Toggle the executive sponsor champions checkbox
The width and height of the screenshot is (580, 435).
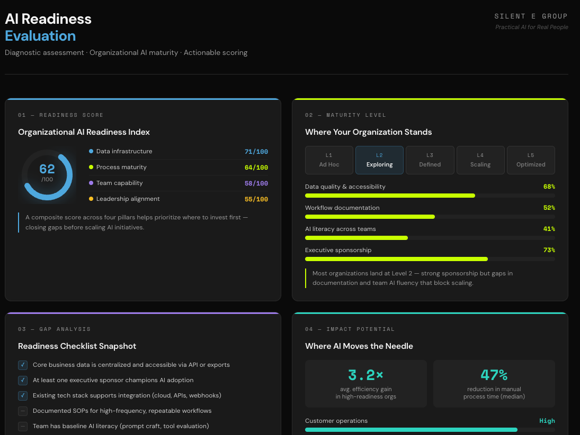[x=22, y=380]
